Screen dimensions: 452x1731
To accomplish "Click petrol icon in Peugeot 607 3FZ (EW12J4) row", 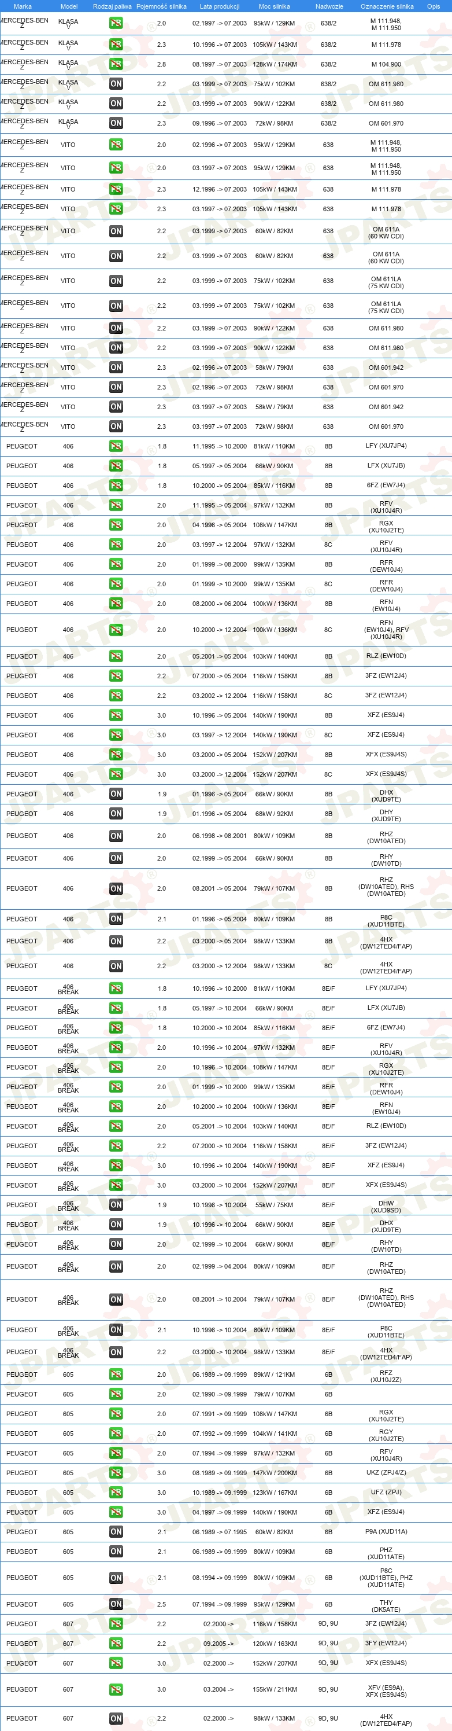I will tap(116, 1624).
